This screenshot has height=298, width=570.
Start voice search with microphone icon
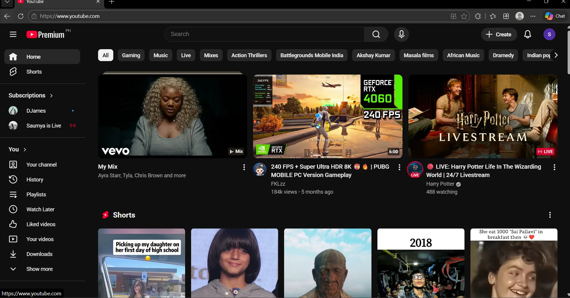401,34
